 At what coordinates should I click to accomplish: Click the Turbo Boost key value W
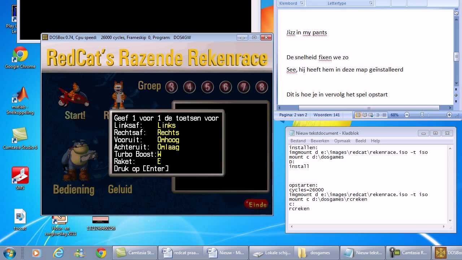click(159, 154)
